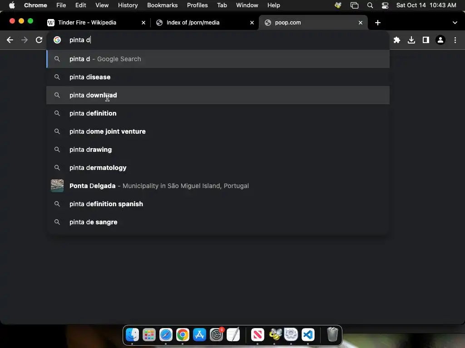Launch Safari from the Dock
The width and height of the screenshot is (465, 348).
[x=166, y=335]
